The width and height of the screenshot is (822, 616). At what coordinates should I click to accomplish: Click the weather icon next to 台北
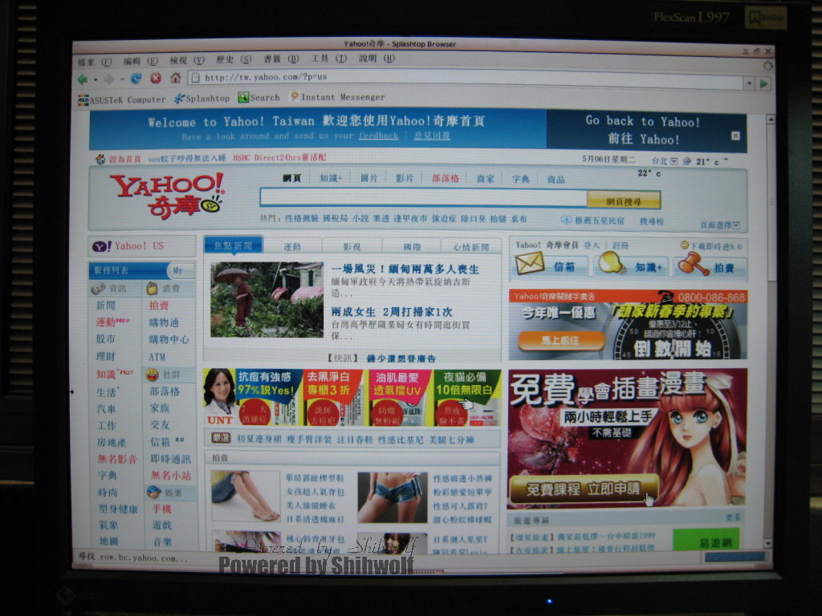point(687,161)
